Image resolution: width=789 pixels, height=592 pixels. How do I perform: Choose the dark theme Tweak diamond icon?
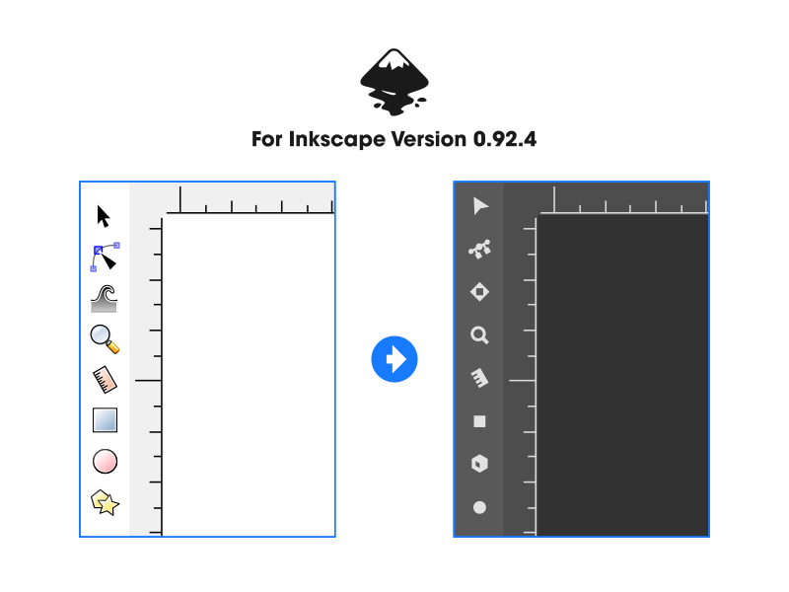pyautogui.click(x=479, y=292)
